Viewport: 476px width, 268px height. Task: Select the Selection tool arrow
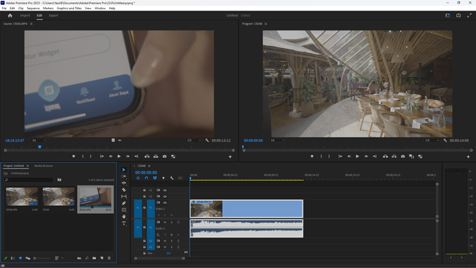(124, 169)
